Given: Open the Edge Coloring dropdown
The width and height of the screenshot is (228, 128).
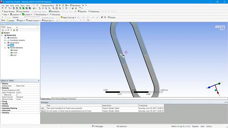Looking at the screenshot, I should 68,17.
